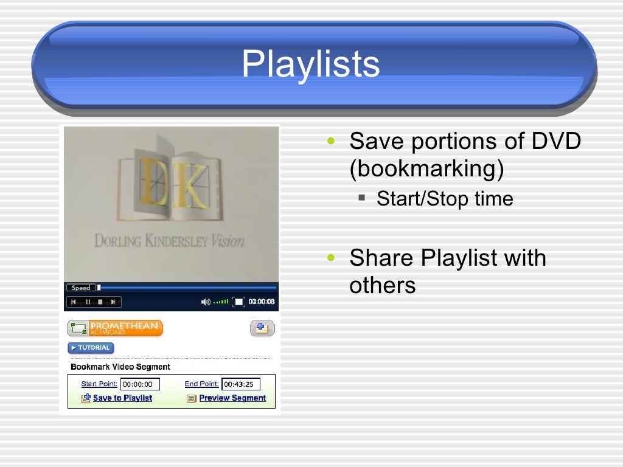Focus the Start Point time field
Viewport: 623px width, 467px height.
141,384
